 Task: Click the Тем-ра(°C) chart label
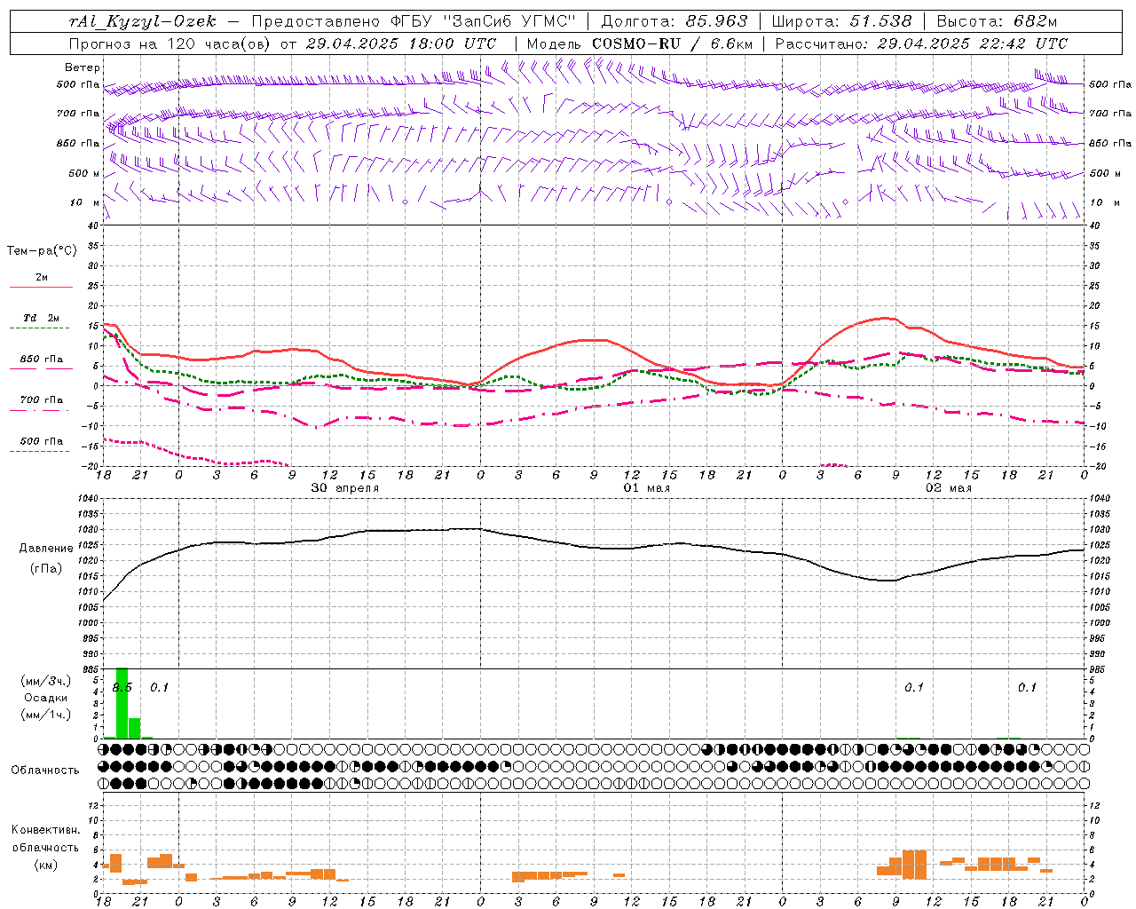(42, 251)
